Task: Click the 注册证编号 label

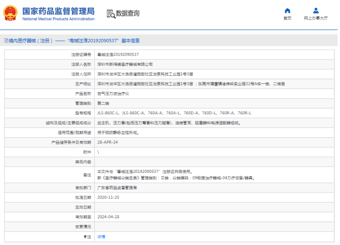Action: [x=81, y=54]
